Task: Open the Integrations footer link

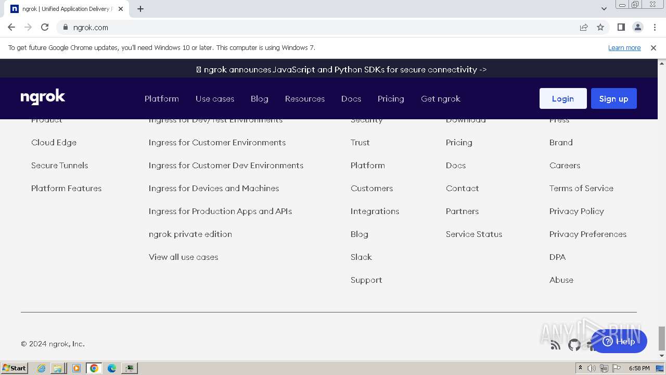Action: click(375, 211)
